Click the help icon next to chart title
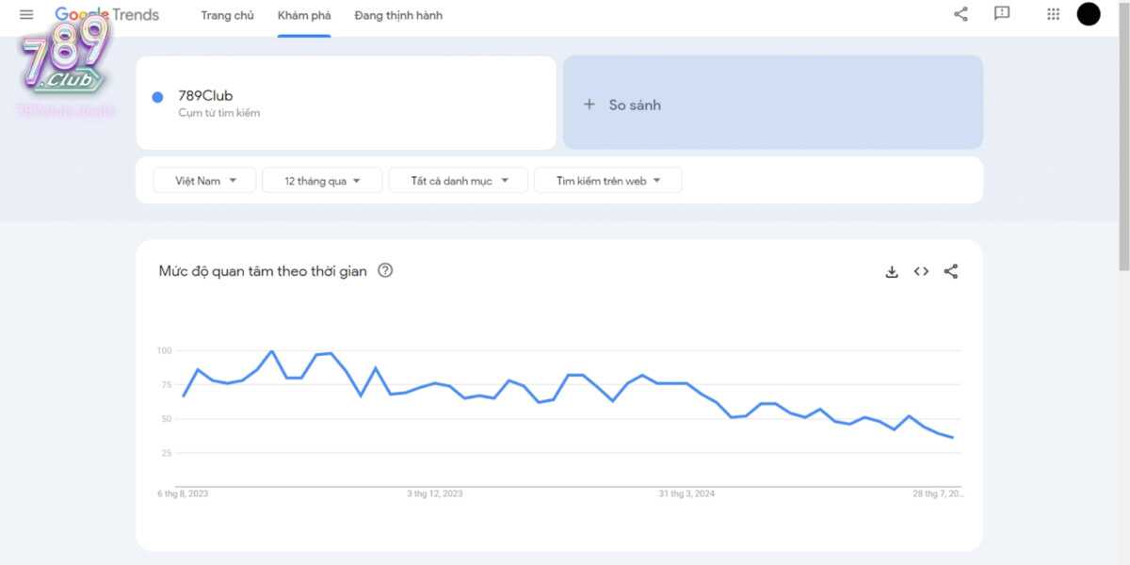Screen dimensions: 1130x565 (x=384, y=270)
